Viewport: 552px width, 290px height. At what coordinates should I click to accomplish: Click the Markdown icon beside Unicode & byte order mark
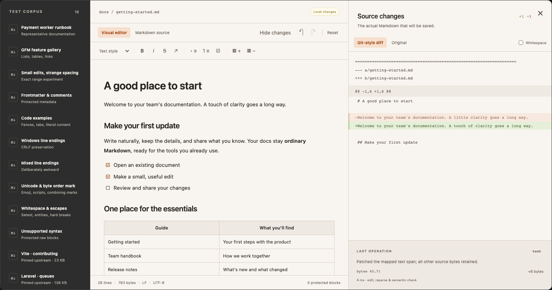pyautogui.click(x=13, y=188)
